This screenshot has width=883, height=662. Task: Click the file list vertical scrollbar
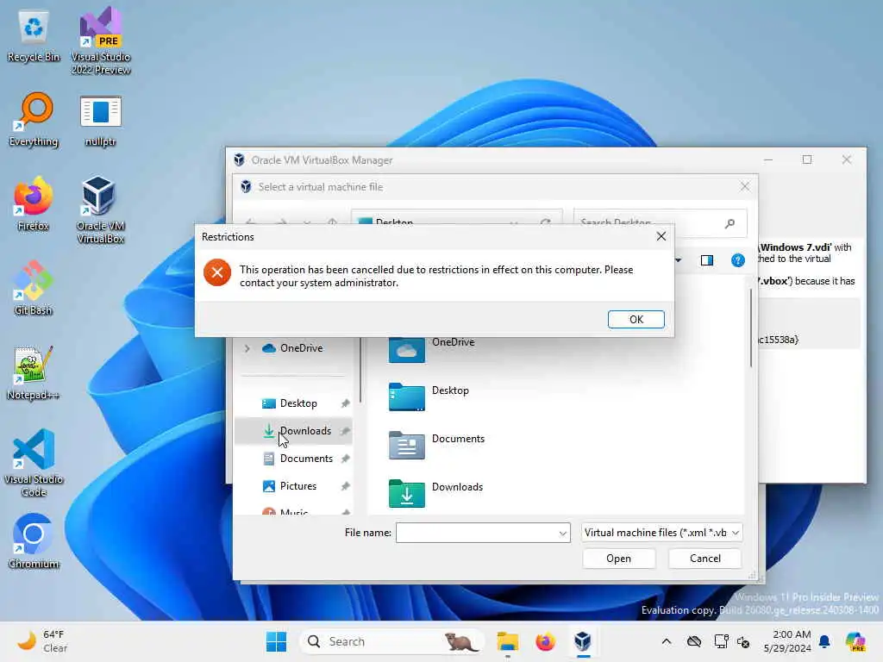coord(751,328)
